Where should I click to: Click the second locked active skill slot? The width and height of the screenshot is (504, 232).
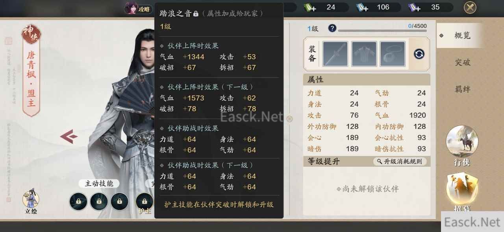(99, 202)
